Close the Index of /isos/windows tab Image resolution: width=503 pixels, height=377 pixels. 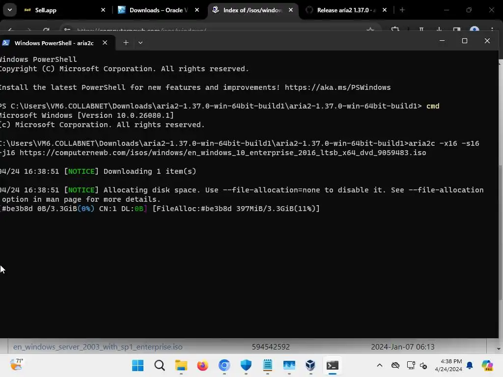pyautogui.click(x=291, y=10)
